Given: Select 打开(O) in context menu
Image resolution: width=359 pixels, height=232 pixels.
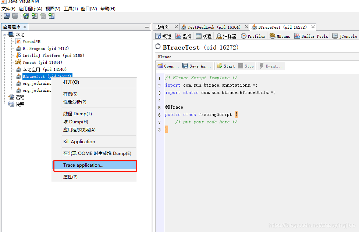Looking at the screenshot, I should click(x=94, y=82).
